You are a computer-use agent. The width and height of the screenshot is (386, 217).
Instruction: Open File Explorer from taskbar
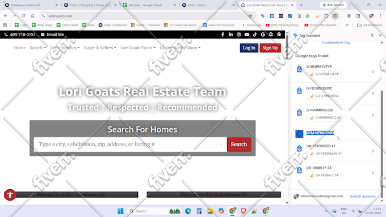210,211
